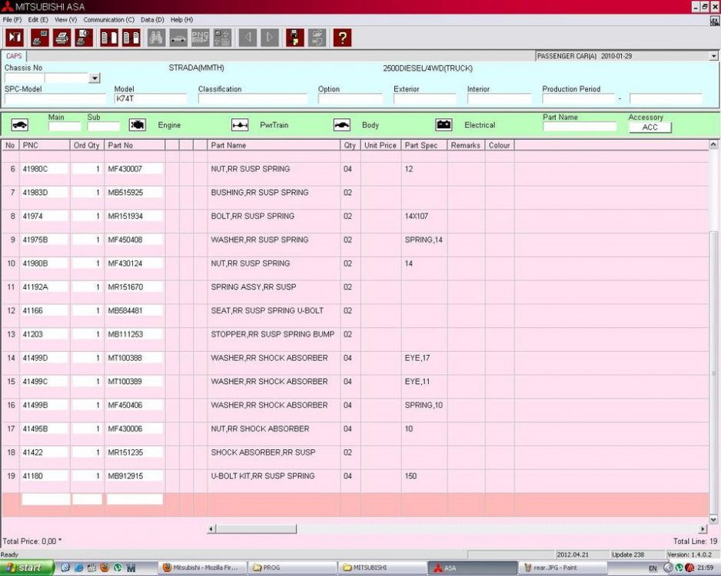Click the previous arrow toolbar icon
Viewport: 721px width, 576px height.
[248, 37]
